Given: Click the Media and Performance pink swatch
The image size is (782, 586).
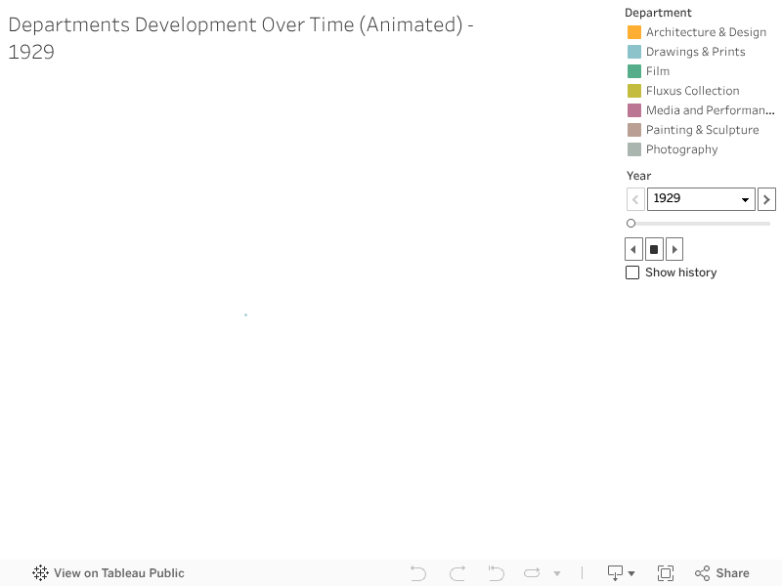Looking at the screenshot, I should 633,110.
